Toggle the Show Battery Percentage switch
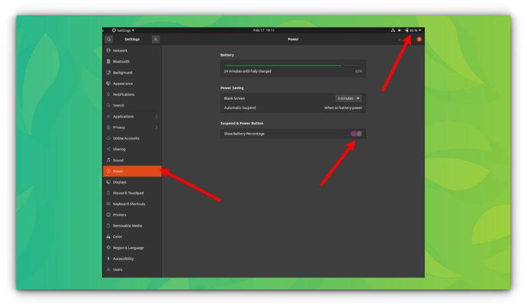The image size is (527, 307). [x=356, y=134]
